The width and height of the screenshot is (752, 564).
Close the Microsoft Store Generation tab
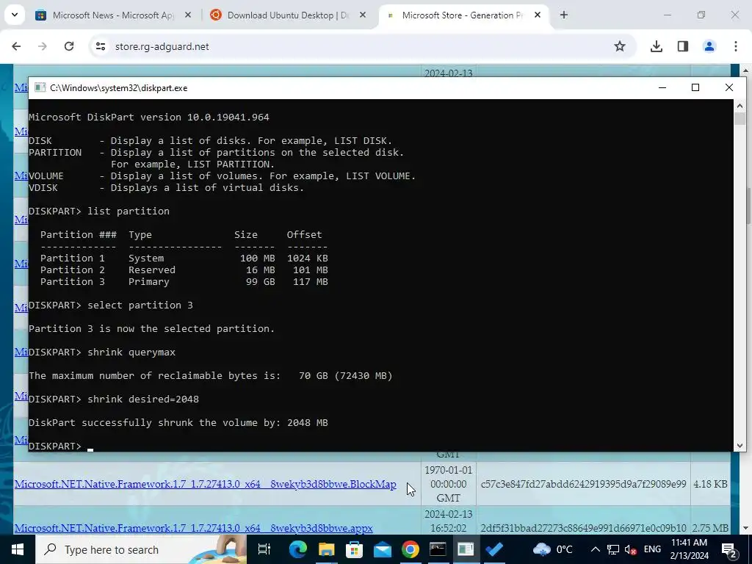pos(538,15)
